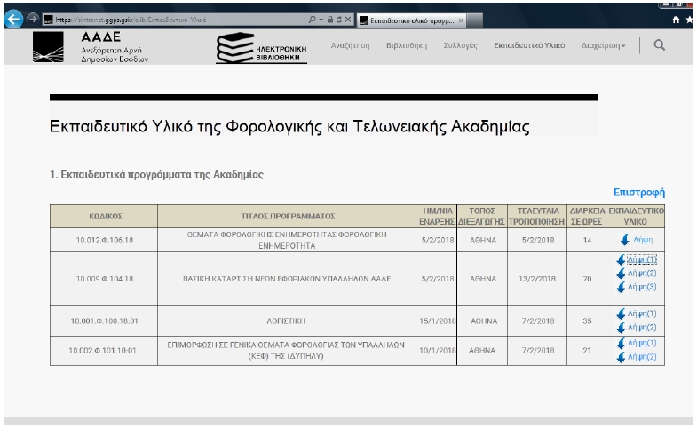697x428 pixels.
Task: Click the browser address bar URL field
Action: 178,18
